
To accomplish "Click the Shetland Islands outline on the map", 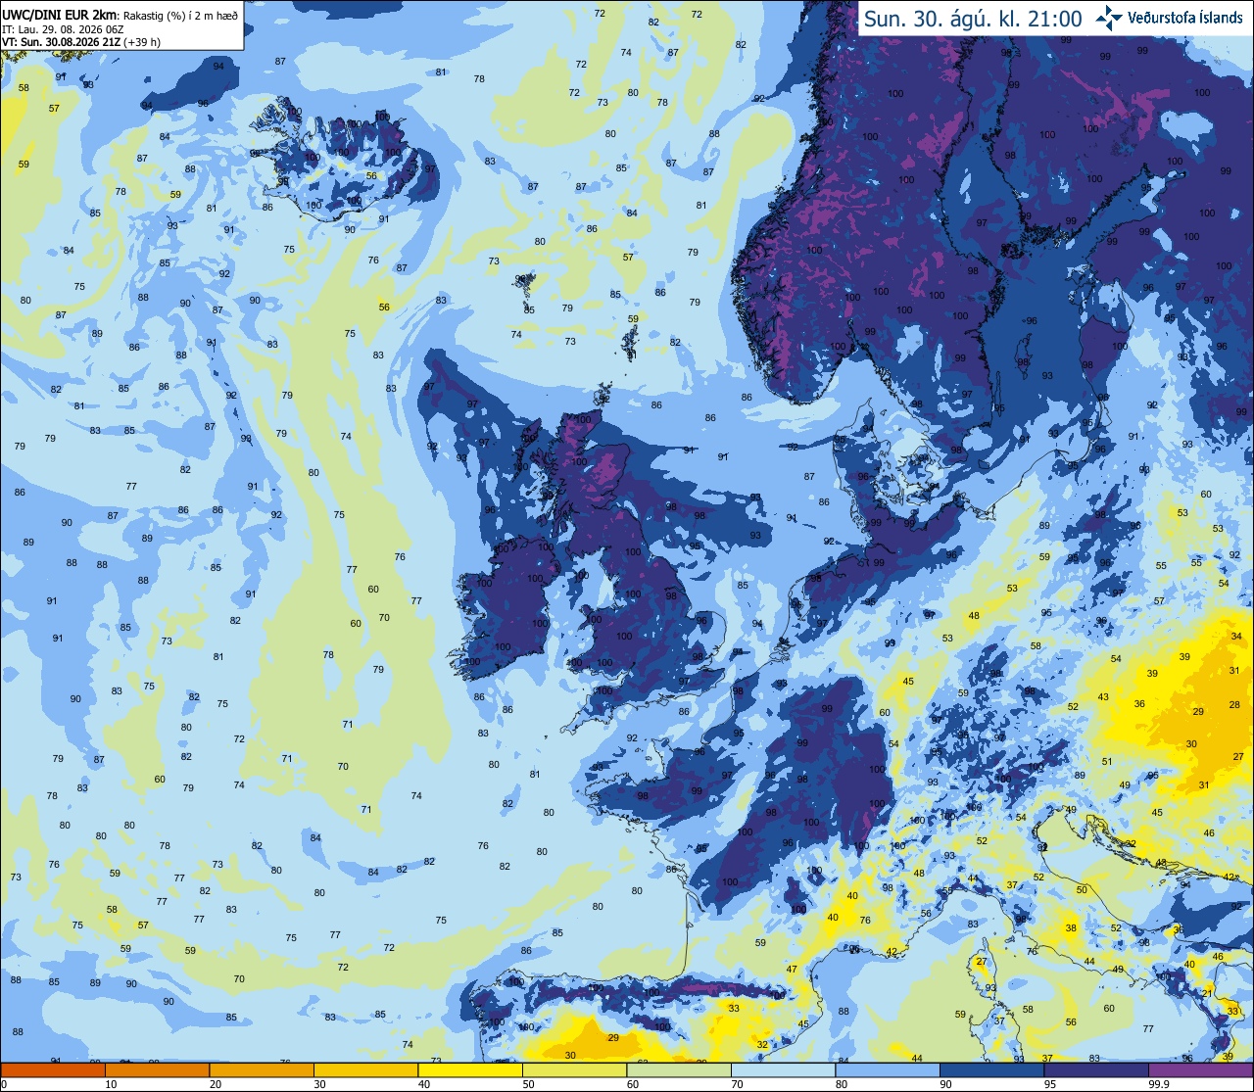I will point(630,344).
